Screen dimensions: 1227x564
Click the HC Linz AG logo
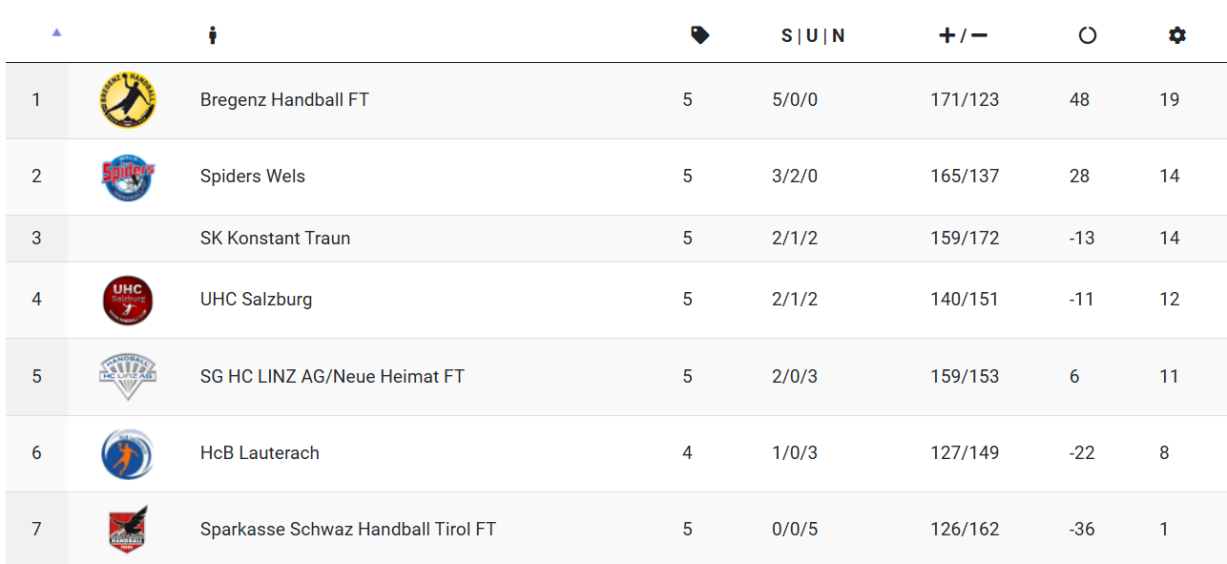coord(128,376)
